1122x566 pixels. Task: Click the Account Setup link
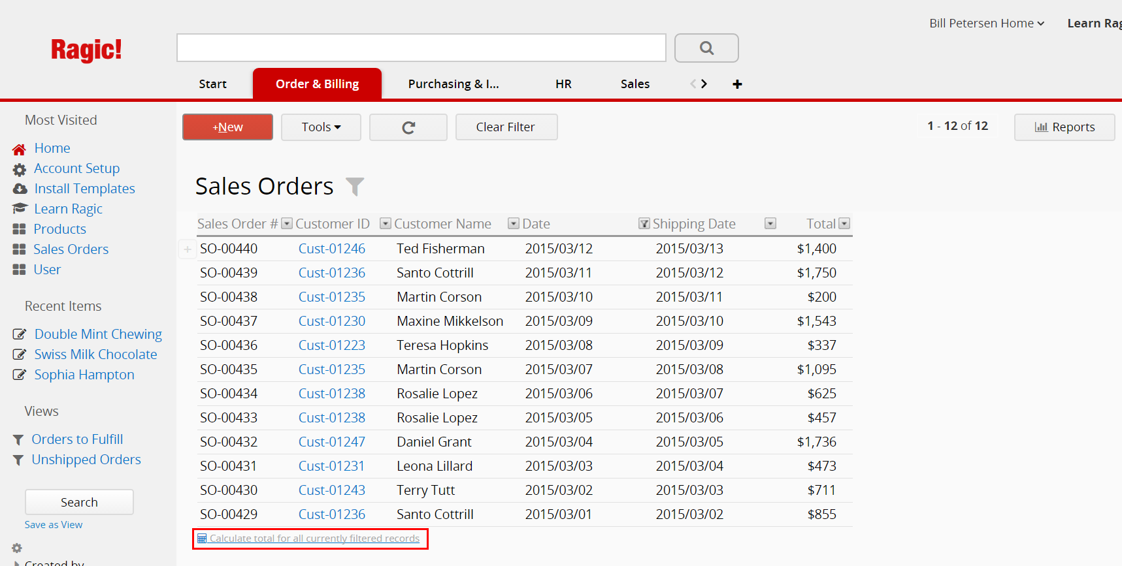pos(77,168)
